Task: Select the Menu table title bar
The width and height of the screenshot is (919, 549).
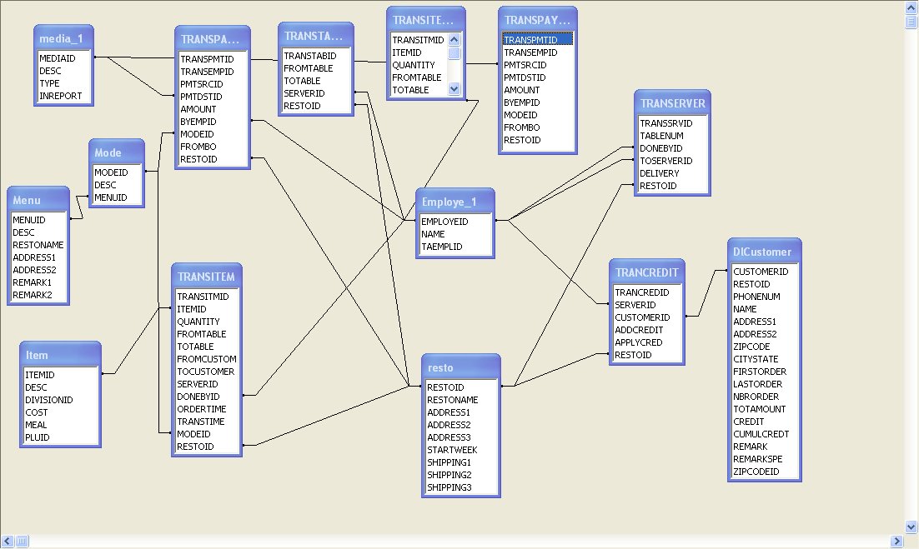Action: pyautogui.click(x=38, y=200)
